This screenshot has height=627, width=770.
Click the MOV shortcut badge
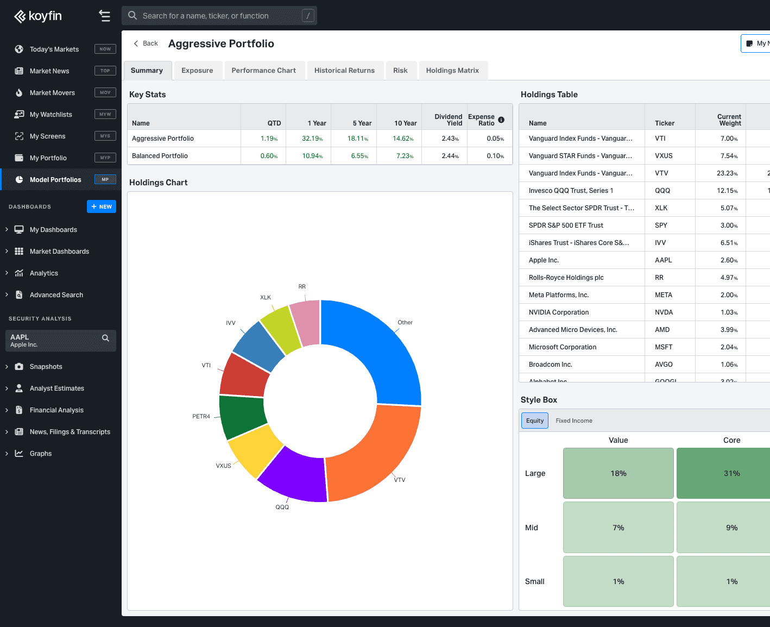click(105, 92)
